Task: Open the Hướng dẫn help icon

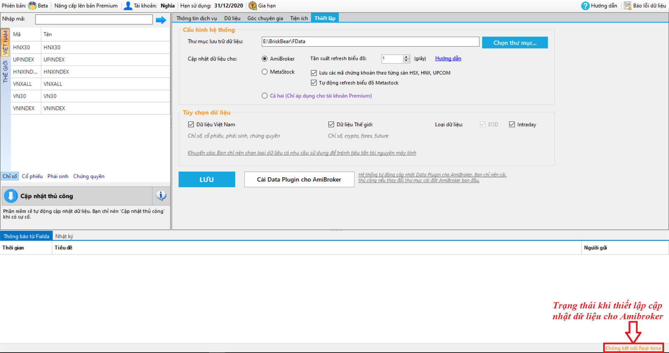Action: point(585,6)
